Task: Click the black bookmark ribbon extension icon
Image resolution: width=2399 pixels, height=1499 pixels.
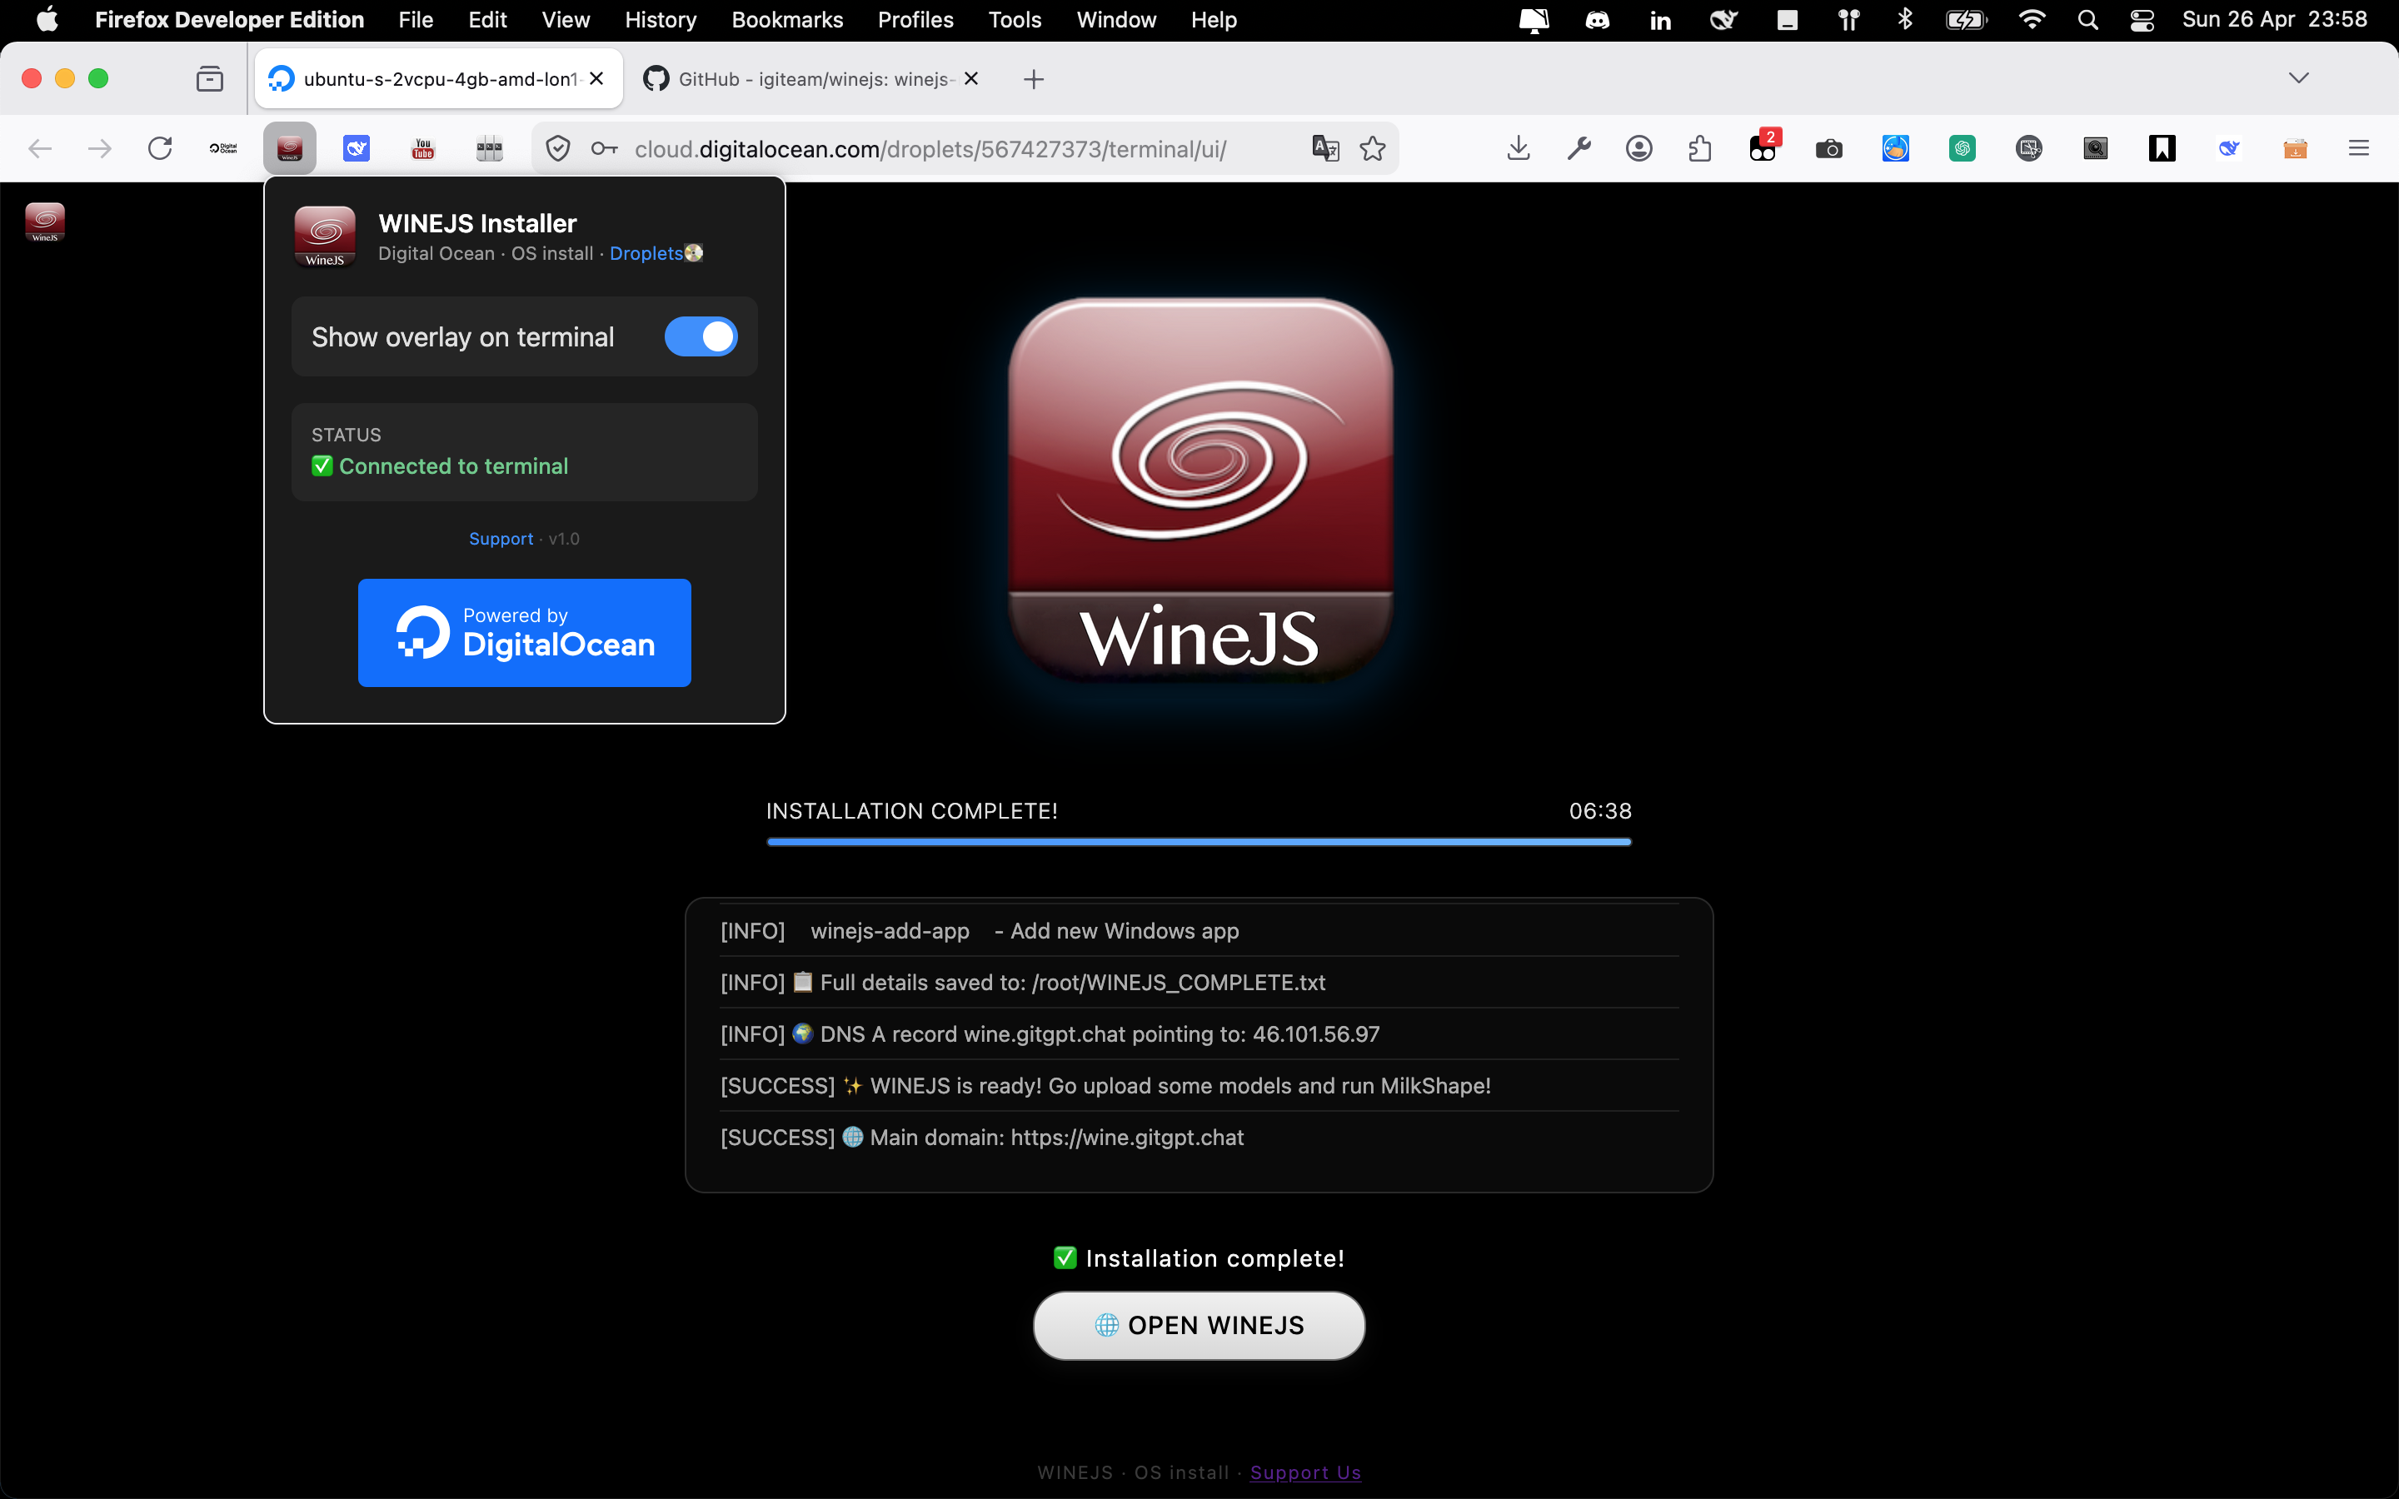Action: pos(2162,149)
